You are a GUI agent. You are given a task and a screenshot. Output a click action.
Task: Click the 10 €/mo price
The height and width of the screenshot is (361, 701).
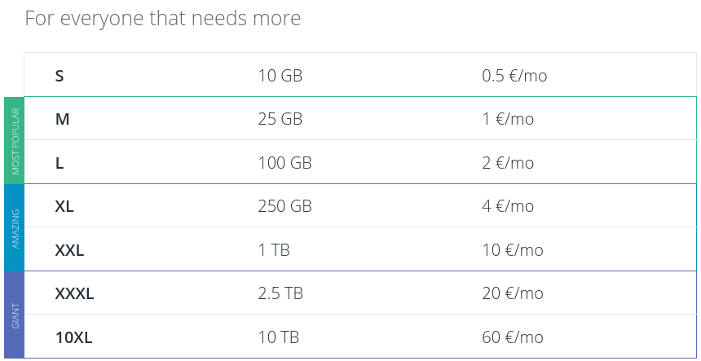pyautogui.click(x=513, y=249)
